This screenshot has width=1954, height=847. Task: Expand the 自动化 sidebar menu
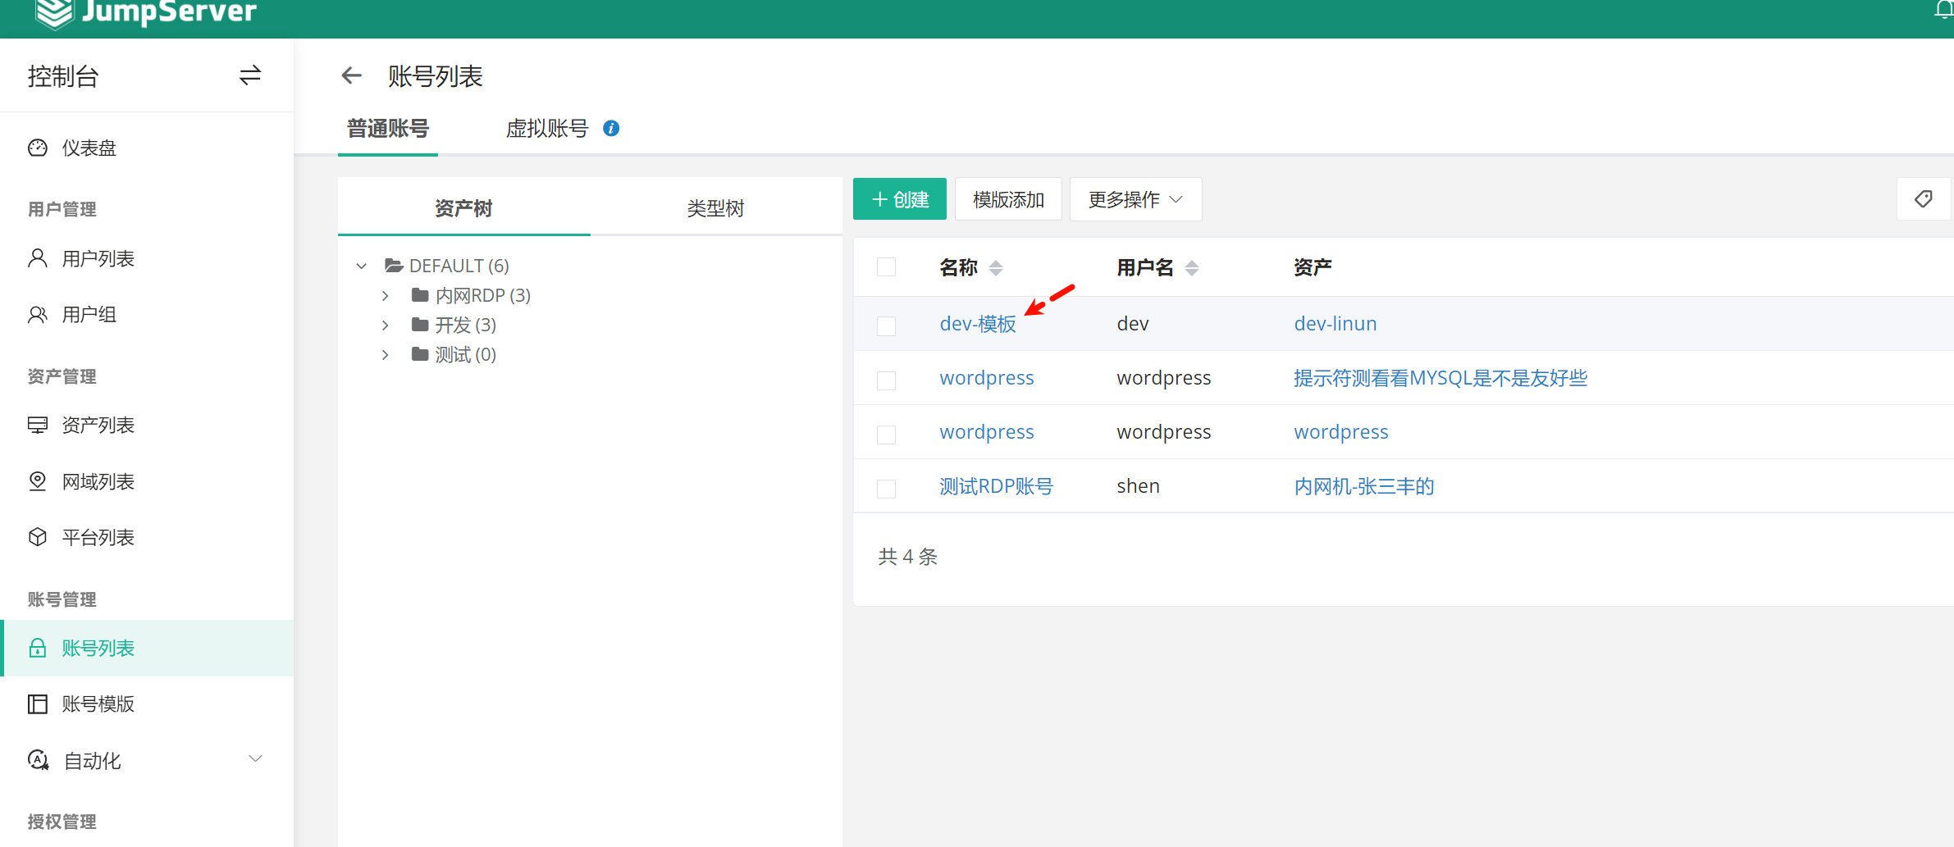click(x=255, y=760)
